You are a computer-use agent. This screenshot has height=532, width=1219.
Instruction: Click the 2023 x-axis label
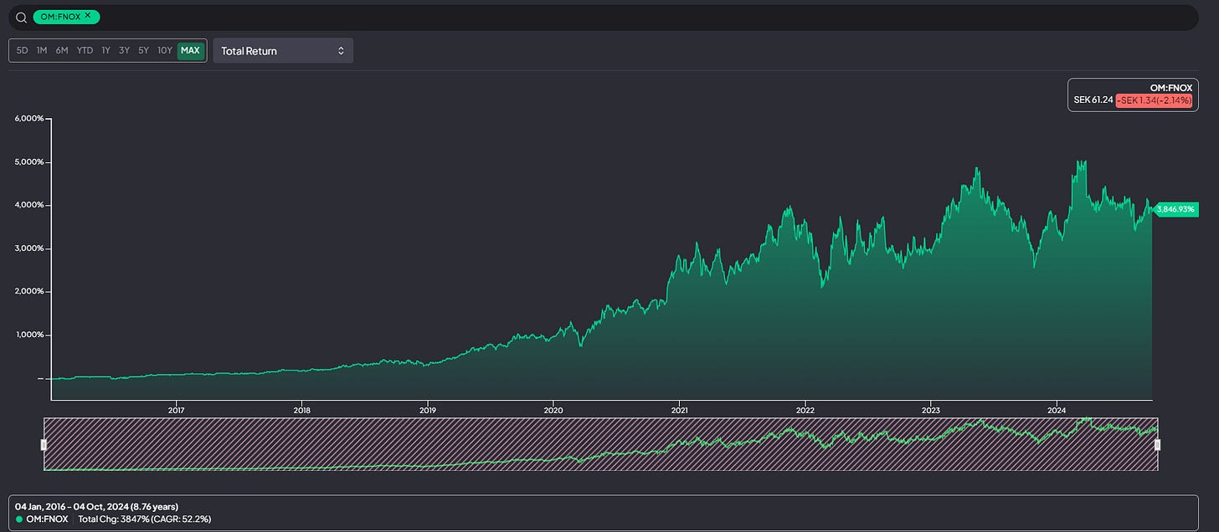point(931,410)
